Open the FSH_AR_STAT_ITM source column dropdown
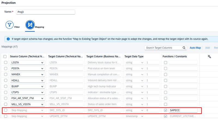 [42, 98]
